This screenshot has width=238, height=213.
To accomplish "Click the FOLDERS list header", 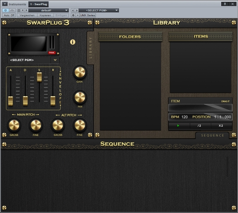I will tap(130, 37).
